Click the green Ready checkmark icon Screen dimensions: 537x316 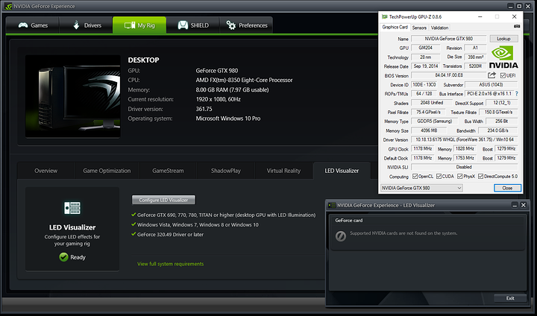[63, 257]
